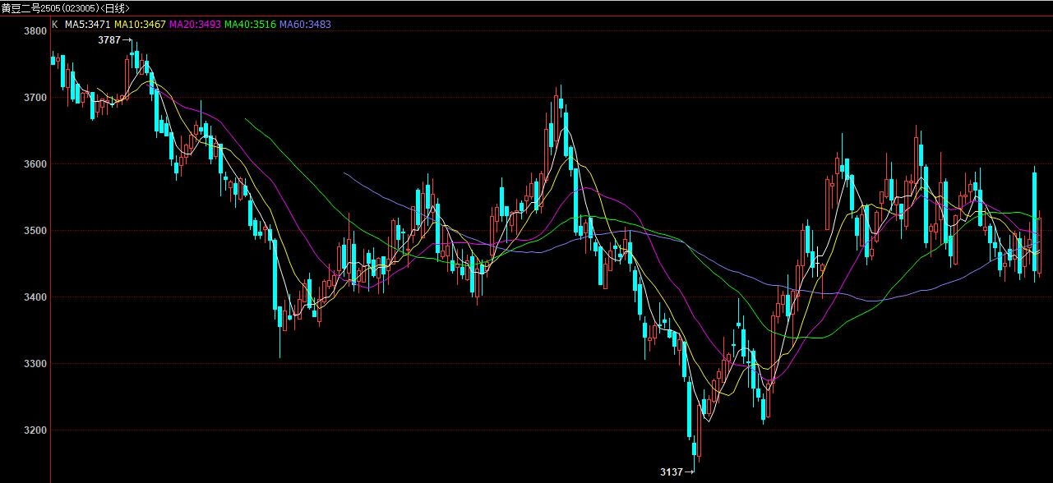Click the 3300 price axis label

coord(36,364)
